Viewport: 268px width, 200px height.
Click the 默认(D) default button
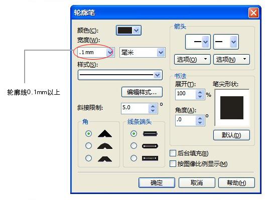(231, 135)
